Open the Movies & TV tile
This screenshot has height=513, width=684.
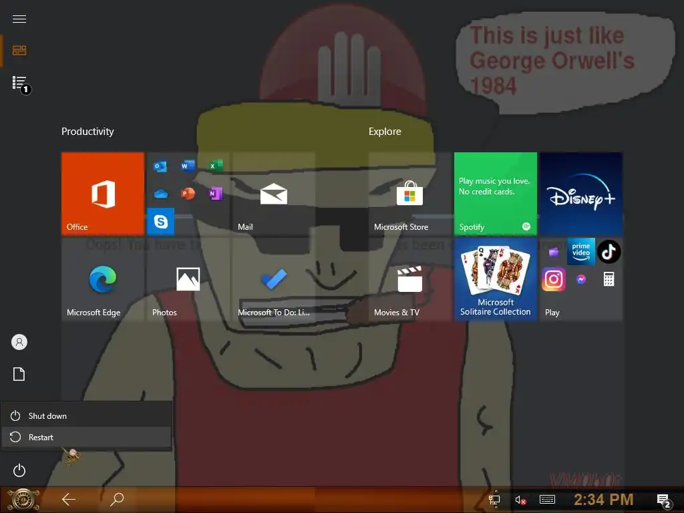point(409,279)
